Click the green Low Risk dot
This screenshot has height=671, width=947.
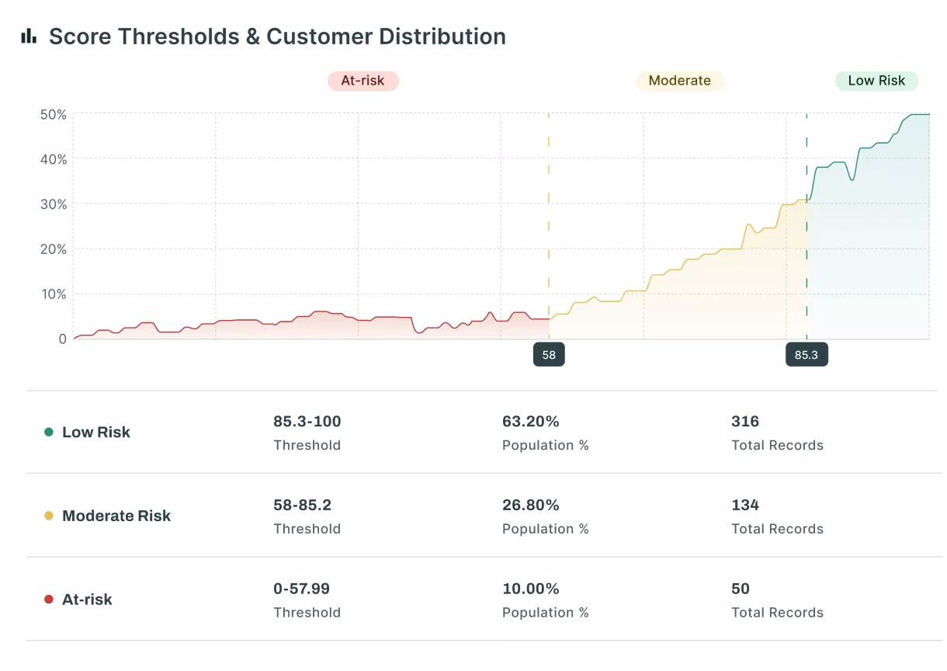49,432
